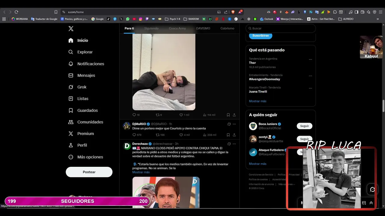Switch to DAVISMO tab
The width and height of the screenshot is (385, 216).
pyautogui.click(x=203, y=28)
